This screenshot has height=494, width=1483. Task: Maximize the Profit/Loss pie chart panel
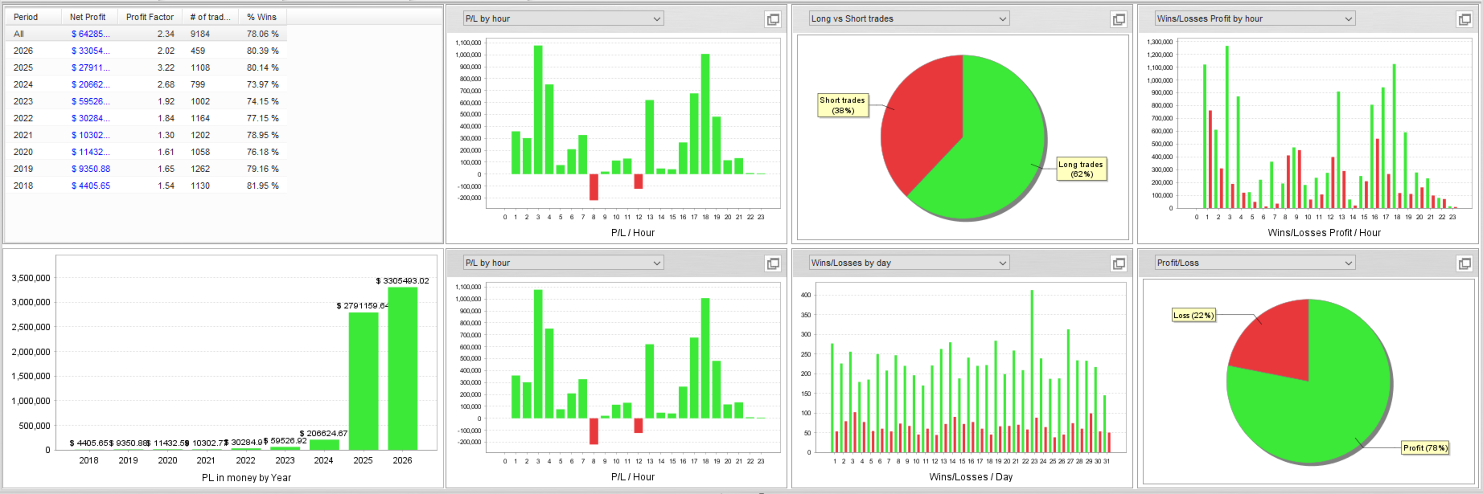(x=1465, y=263)
